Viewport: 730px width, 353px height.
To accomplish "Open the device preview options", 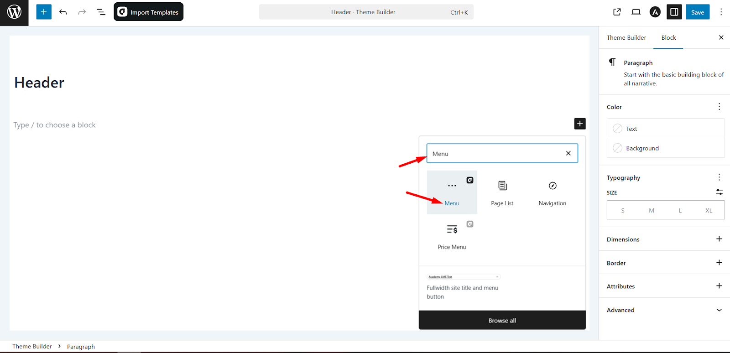I will pyautogui.click(x=636, y=12).
